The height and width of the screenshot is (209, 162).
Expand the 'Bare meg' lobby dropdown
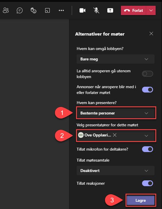point(115,59)
